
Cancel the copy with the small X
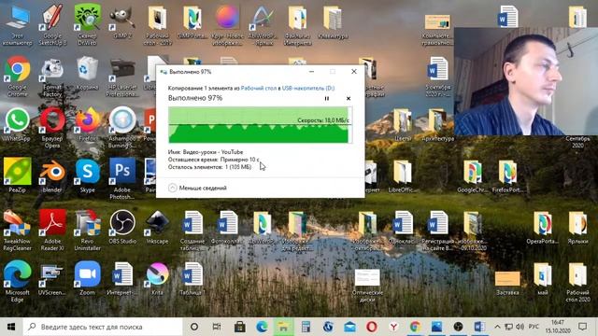349,98
